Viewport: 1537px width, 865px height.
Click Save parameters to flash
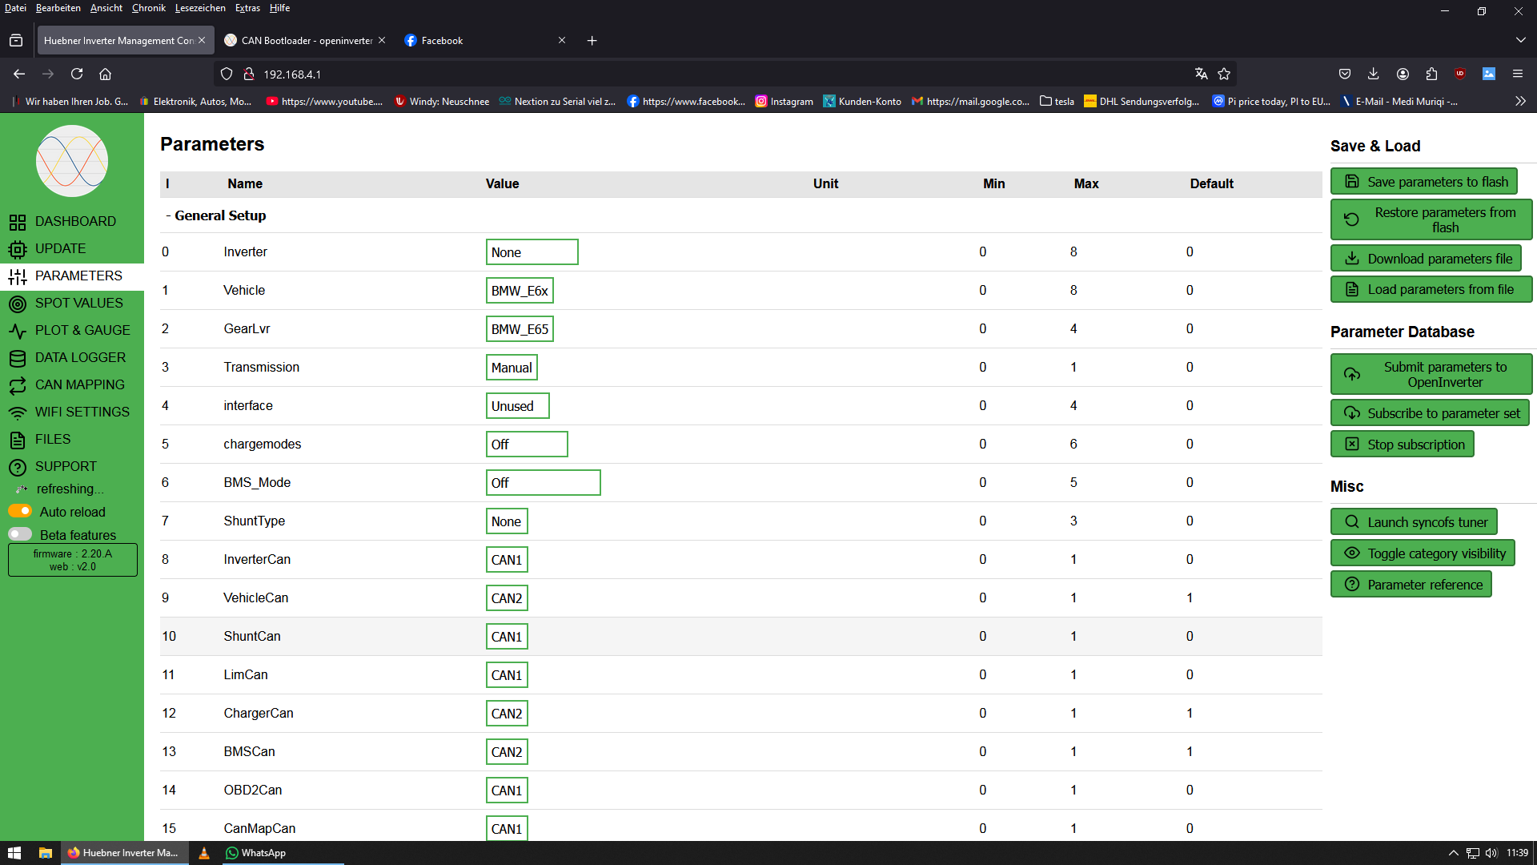(1424, 182)
